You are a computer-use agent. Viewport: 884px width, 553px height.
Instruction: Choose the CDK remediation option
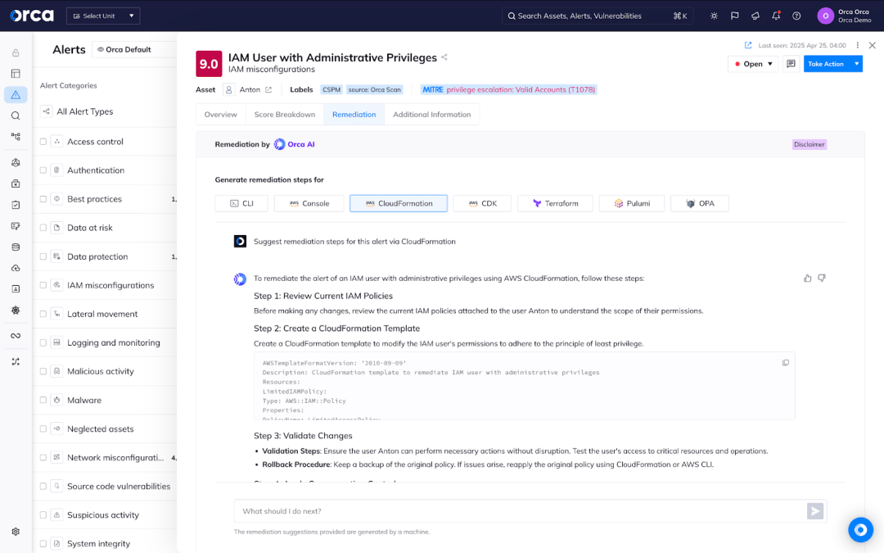coord(483,204)
